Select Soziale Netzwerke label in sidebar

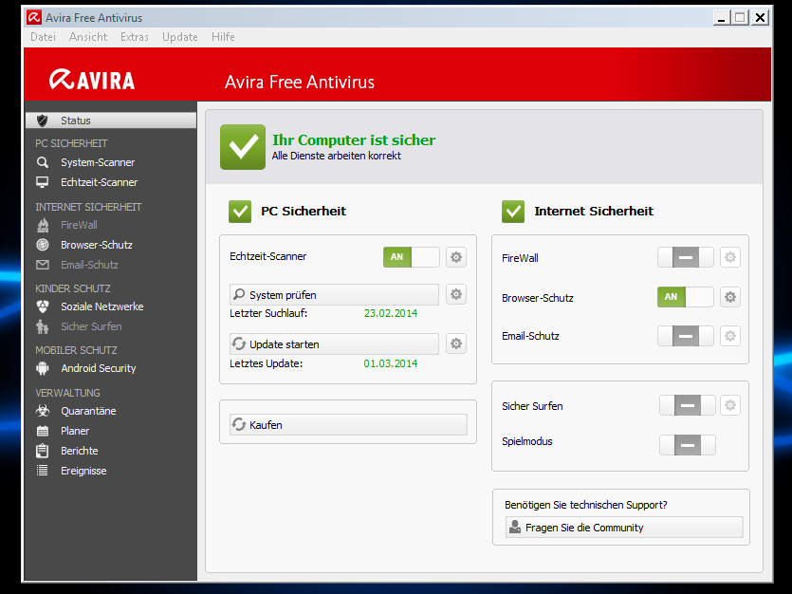click(102, 306)
